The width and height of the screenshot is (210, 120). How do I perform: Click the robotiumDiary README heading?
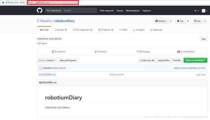[x=63, y=97]
